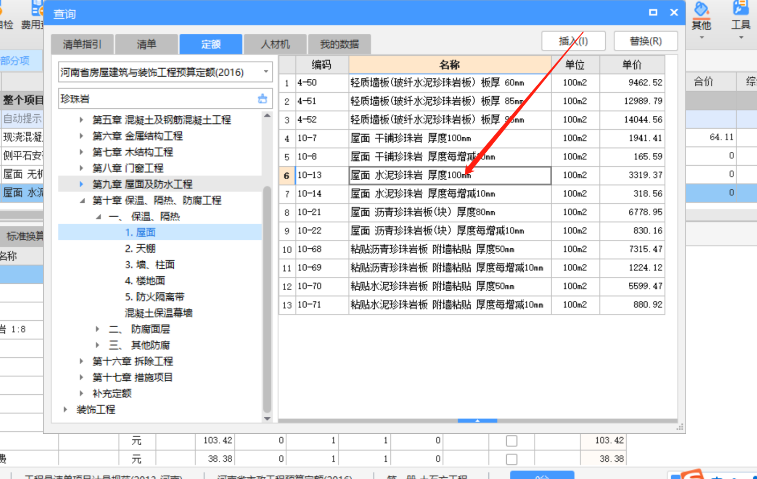Expand 三、其他防腐 node

pos(97,345)
